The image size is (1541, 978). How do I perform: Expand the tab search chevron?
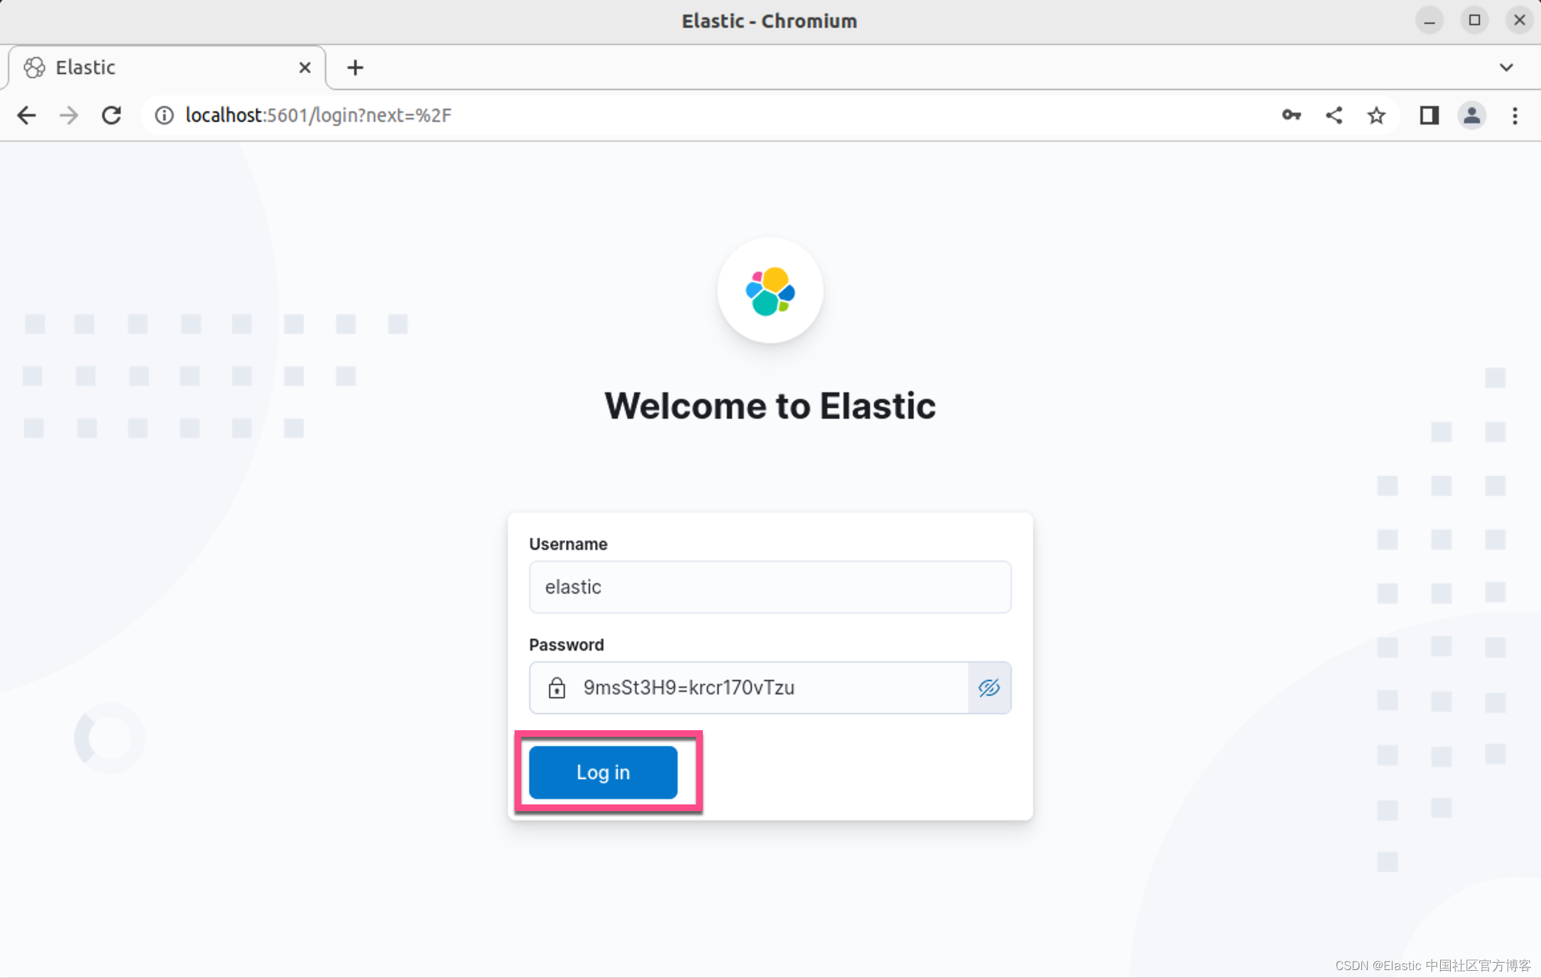[x=1506, y=68]
